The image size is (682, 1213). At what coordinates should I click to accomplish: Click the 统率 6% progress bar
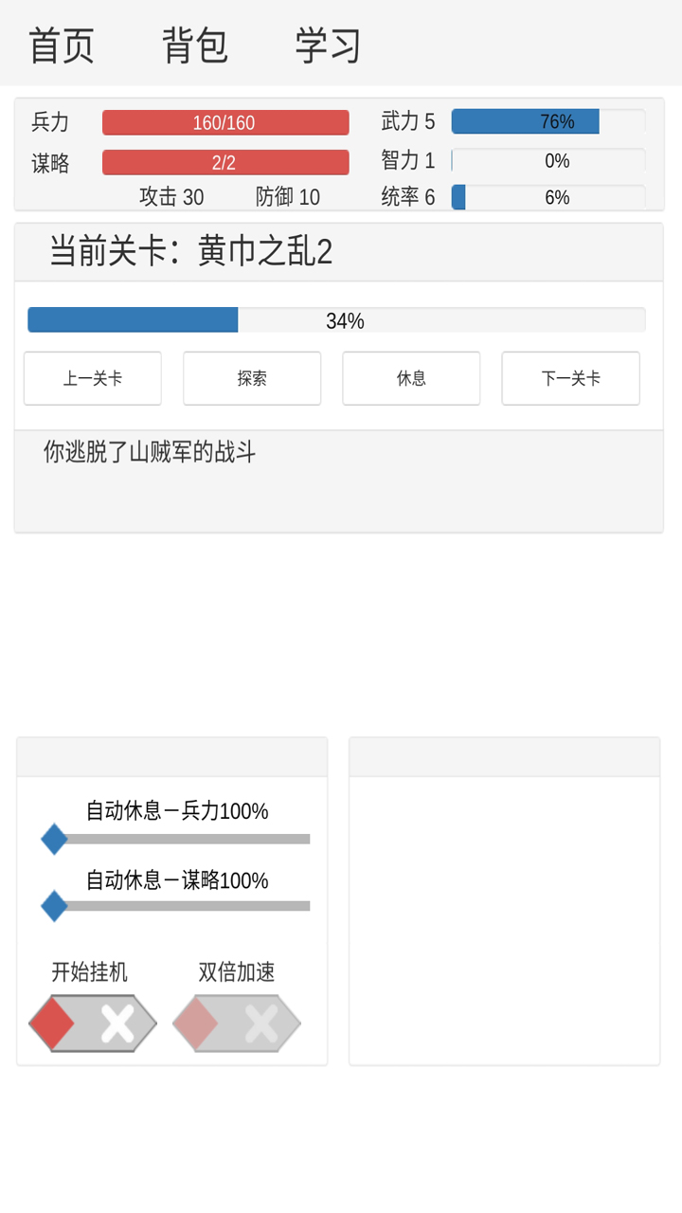point(548,197)
